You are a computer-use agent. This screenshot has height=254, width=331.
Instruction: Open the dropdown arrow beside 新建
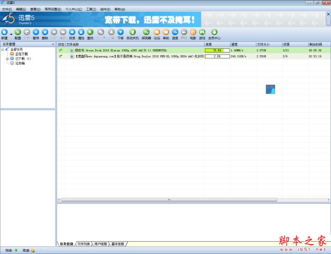11,34
